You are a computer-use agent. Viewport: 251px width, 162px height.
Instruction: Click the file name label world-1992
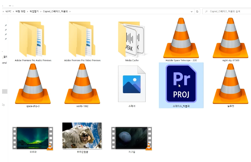pyautogui.click(x=82, y=106)
